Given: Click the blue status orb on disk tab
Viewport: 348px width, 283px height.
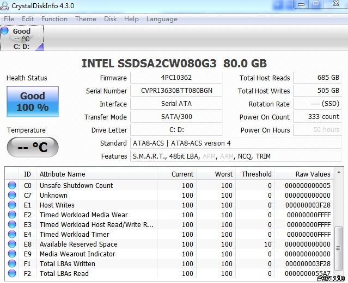Looking at the screenshot, I should [4, 30].
